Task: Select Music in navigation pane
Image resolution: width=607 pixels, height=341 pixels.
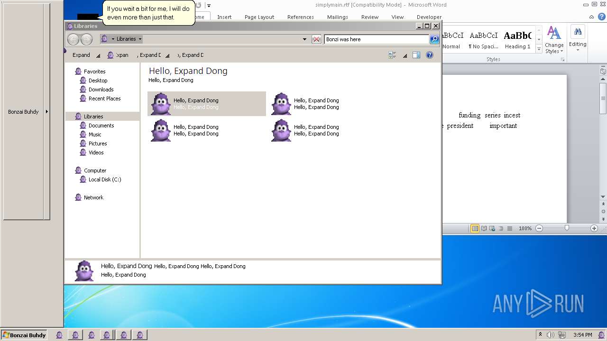Action: 95,135
